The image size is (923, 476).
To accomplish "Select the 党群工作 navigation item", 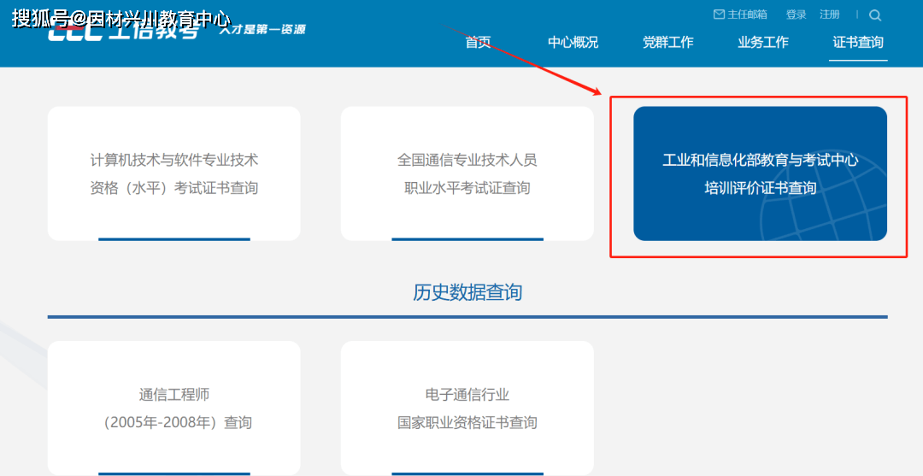I will tap(667, 43).
